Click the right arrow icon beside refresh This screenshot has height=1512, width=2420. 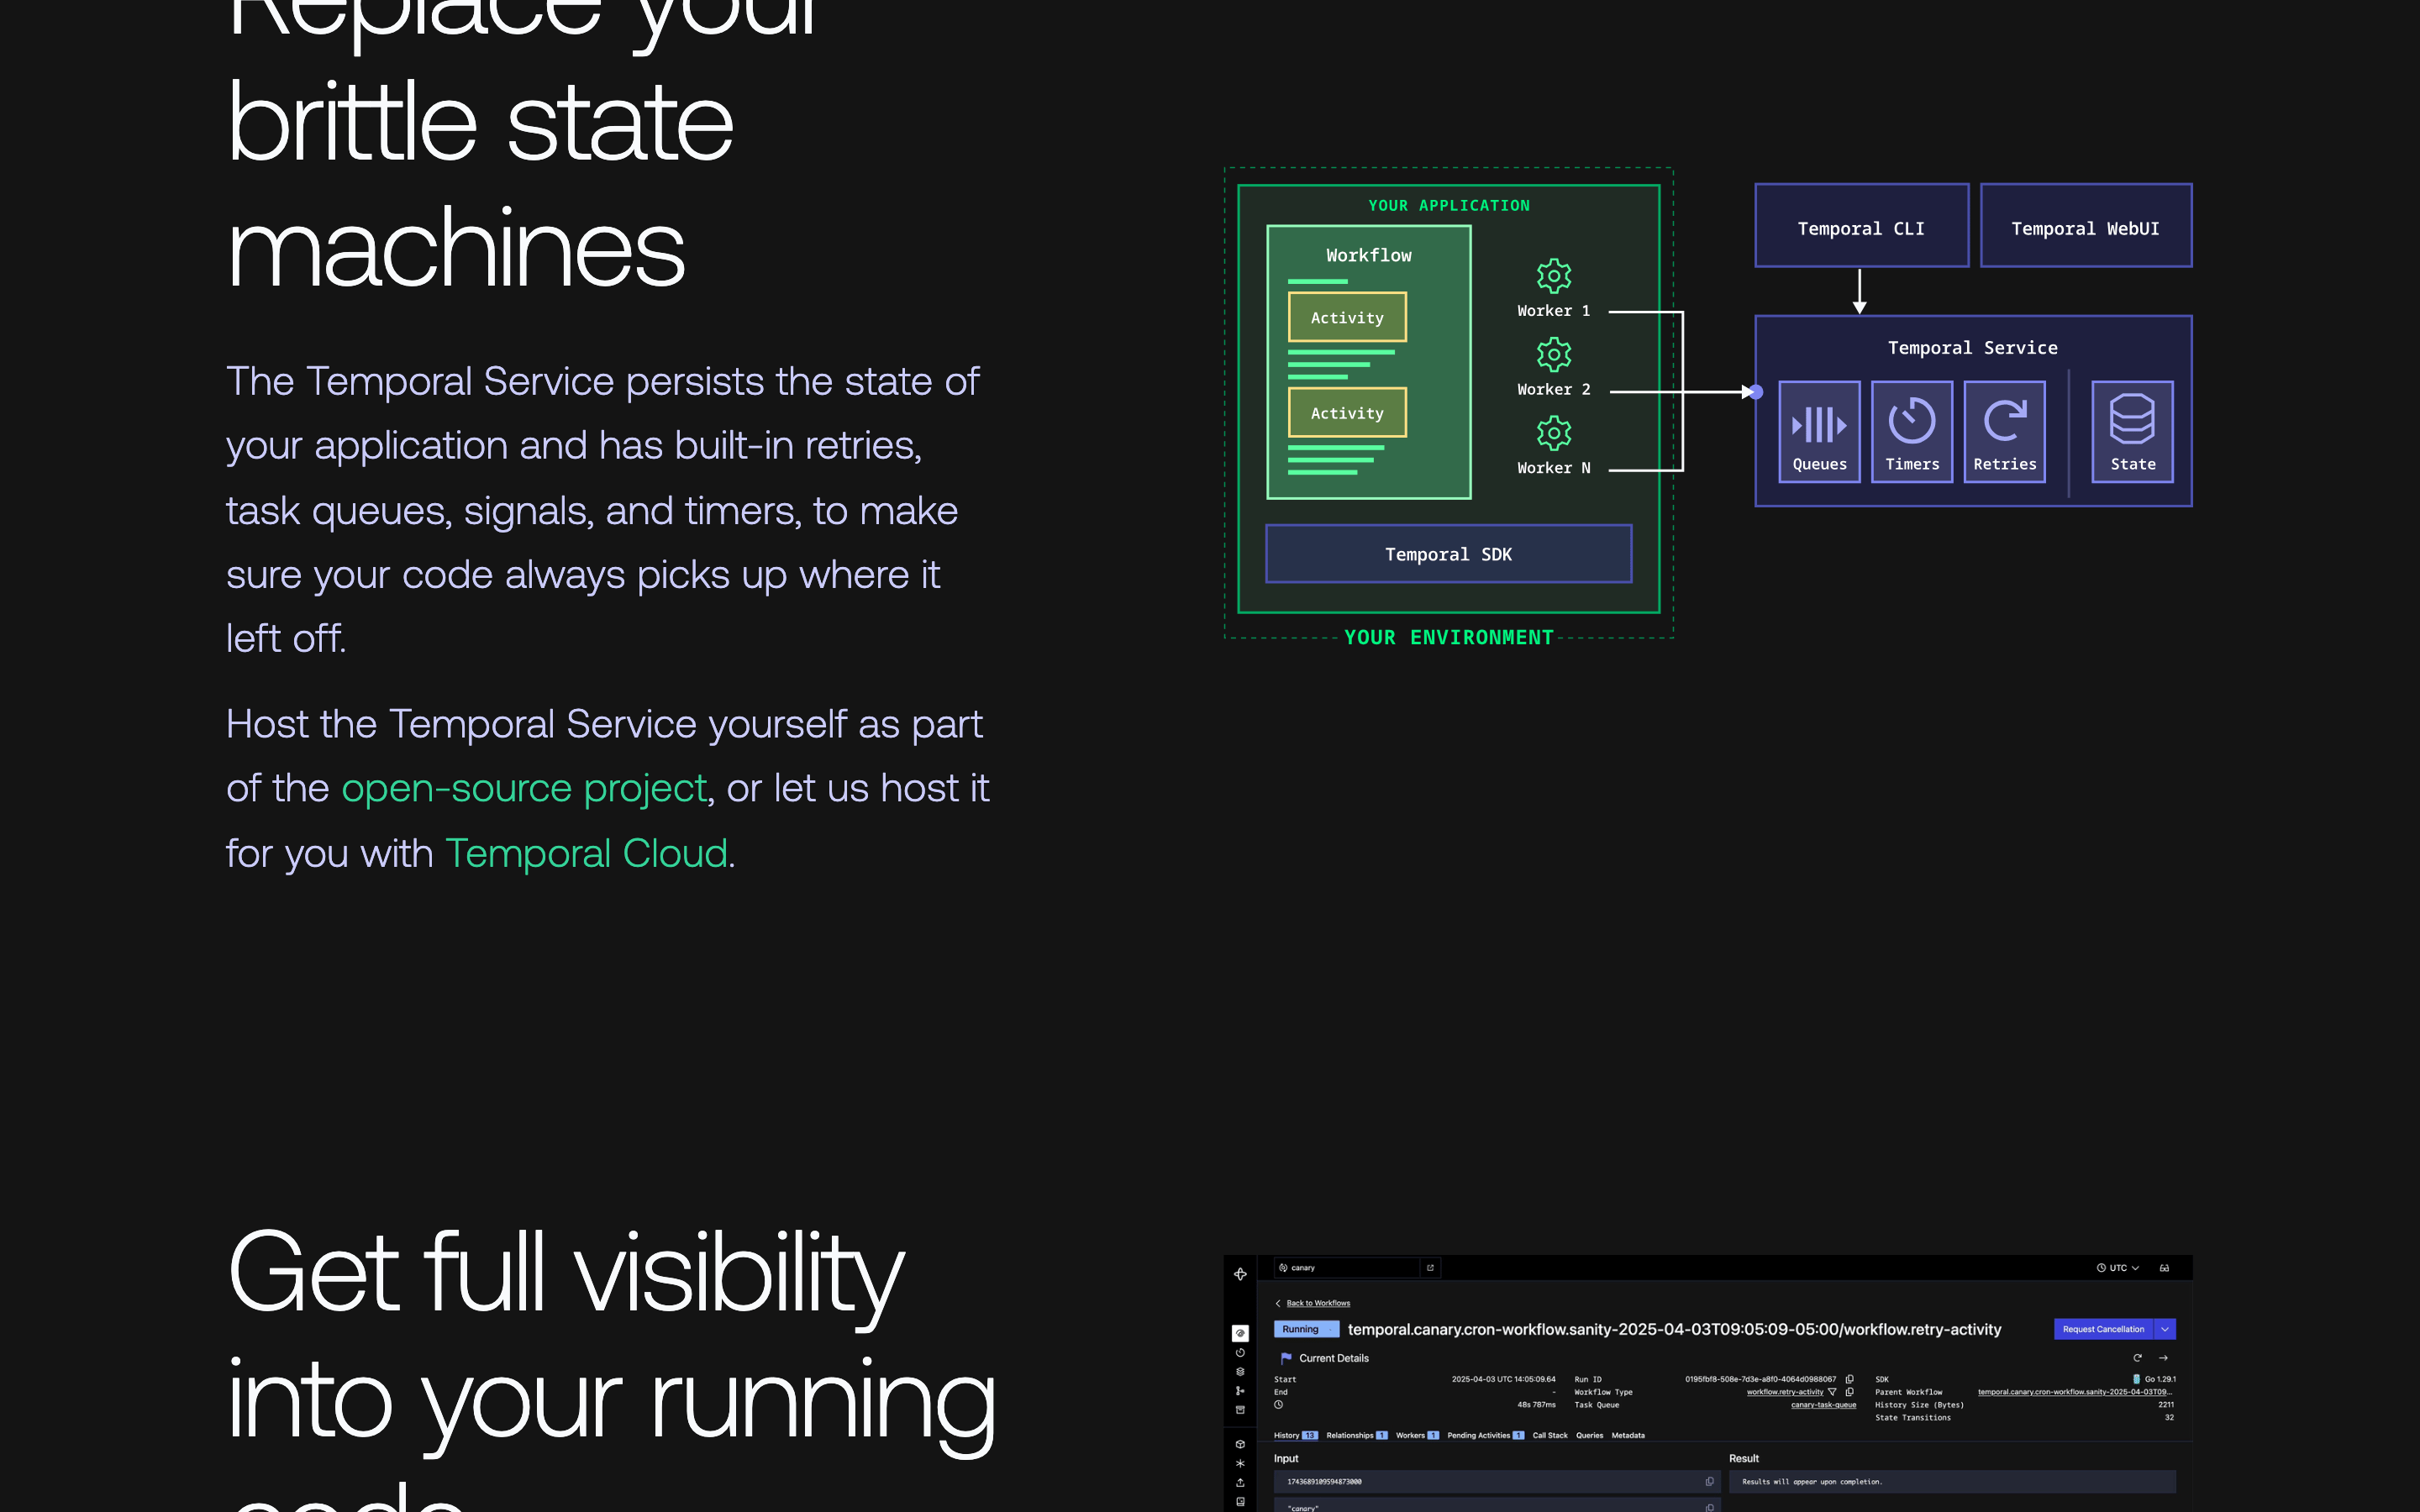2163,1358
